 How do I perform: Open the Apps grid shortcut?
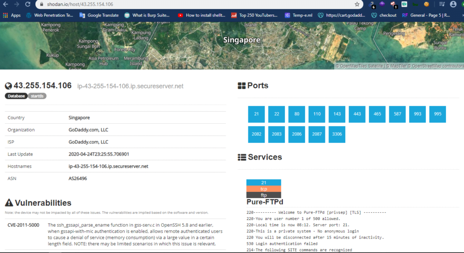click(12, 15)
